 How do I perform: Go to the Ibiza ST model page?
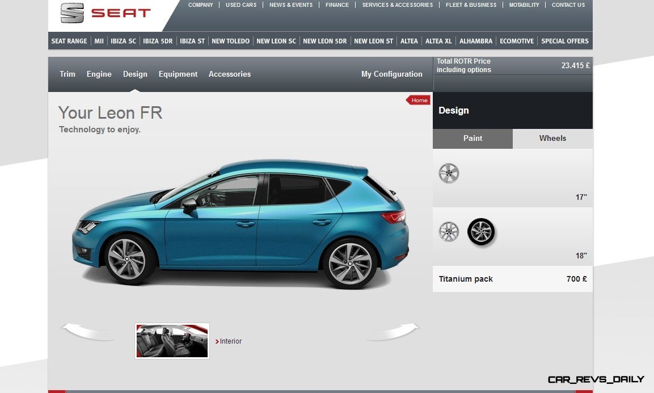(192, 41)
